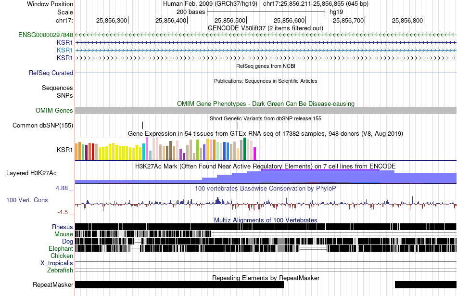457x296 pixels.
Task: Select the Zebrafish alignment label
Action: pyautogui.click(x=60, y=270)
